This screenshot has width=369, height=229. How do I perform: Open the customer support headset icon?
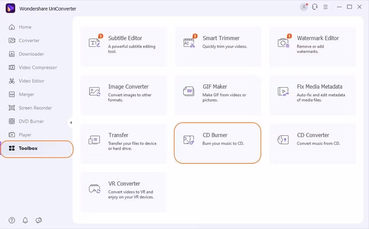tap(315, 7)
